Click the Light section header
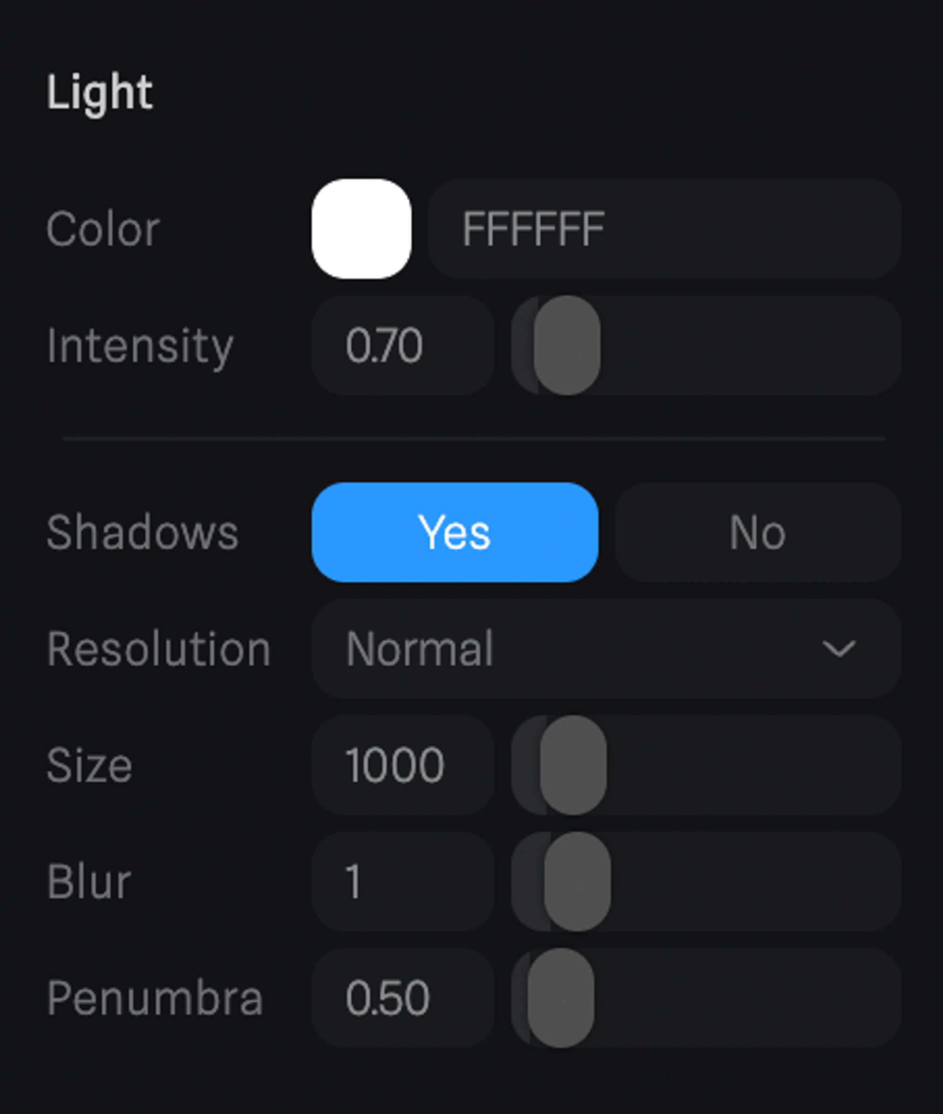The height and width of the screenshot is (1114, 943). [100, 92]
